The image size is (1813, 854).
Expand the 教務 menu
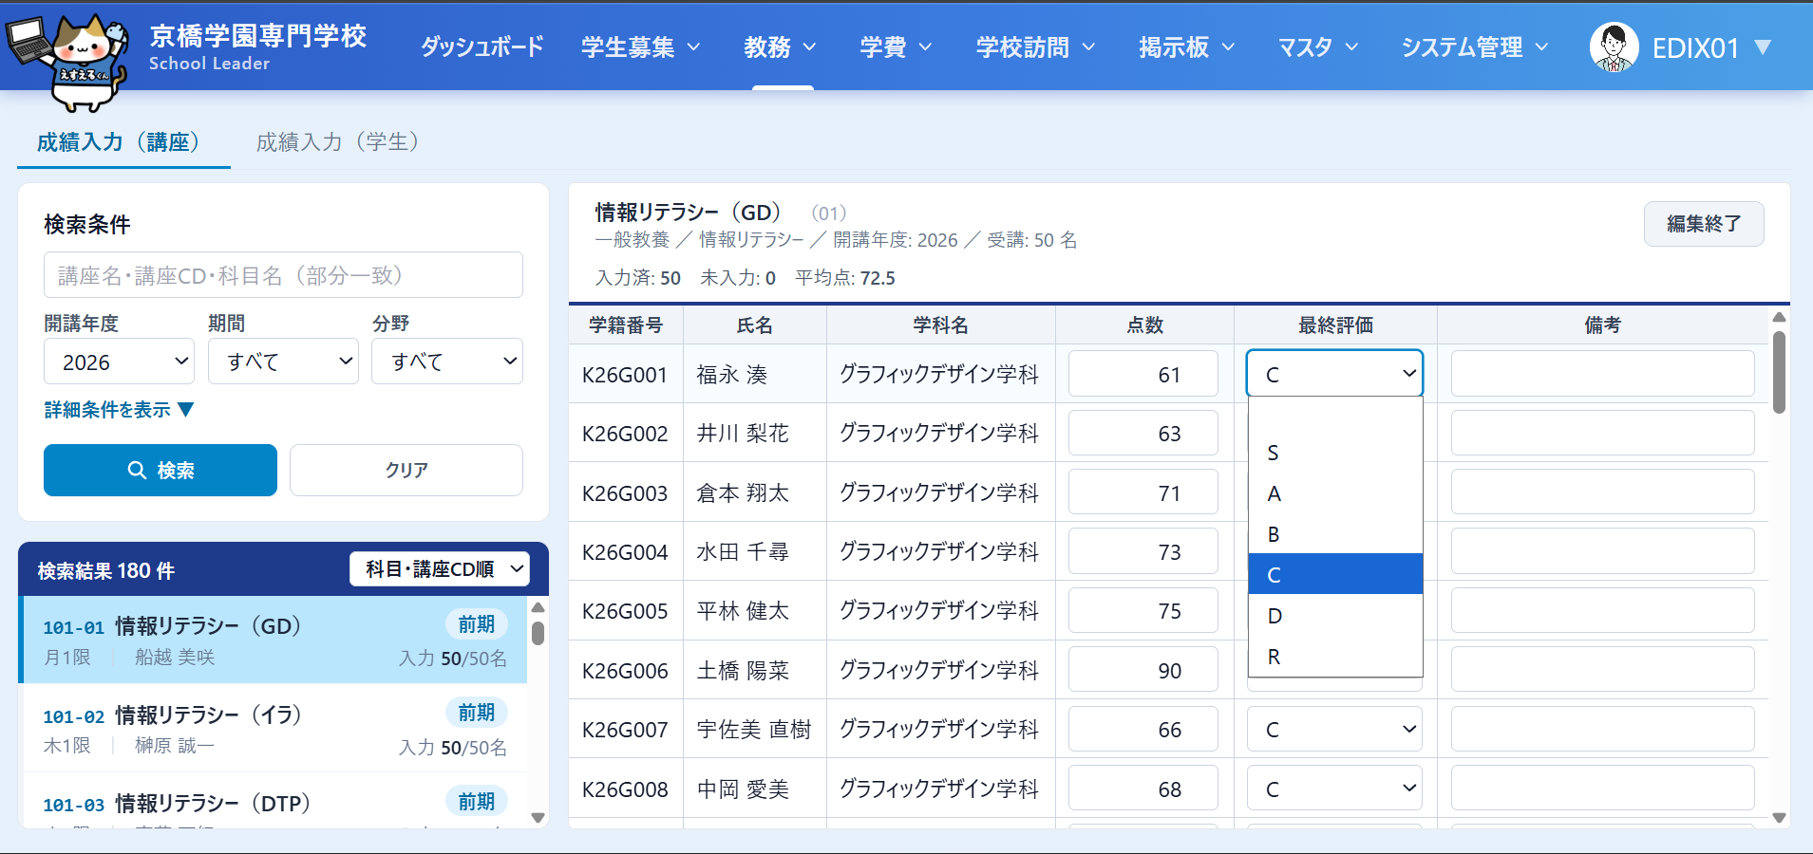[781, 47]
